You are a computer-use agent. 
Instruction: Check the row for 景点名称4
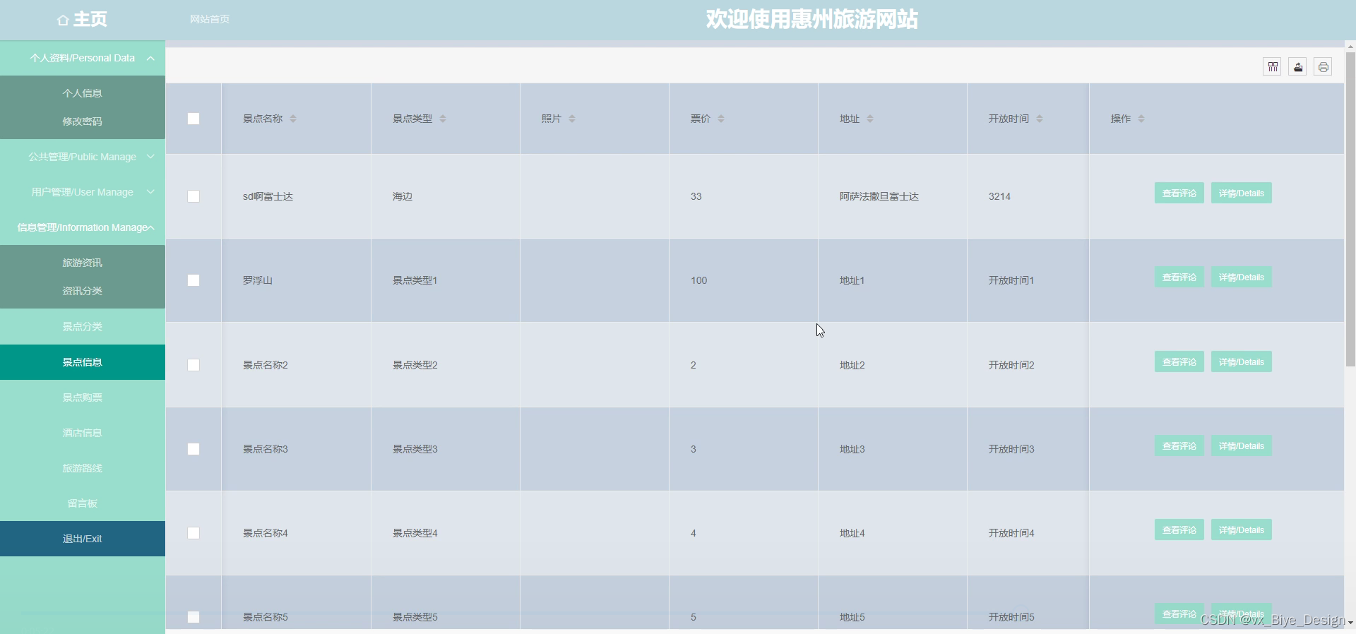[194, 533]
